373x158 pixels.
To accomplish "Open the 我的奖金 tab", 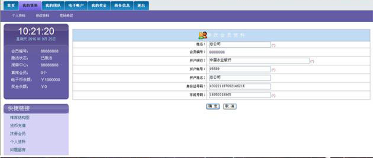I will 99,6.
